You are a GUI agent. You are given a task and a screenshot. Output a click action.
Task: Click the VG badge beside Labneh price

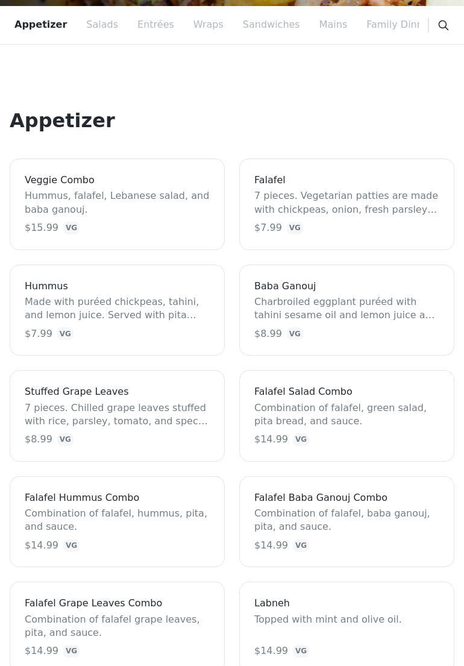pyautogui.click(x=301, y=651)
